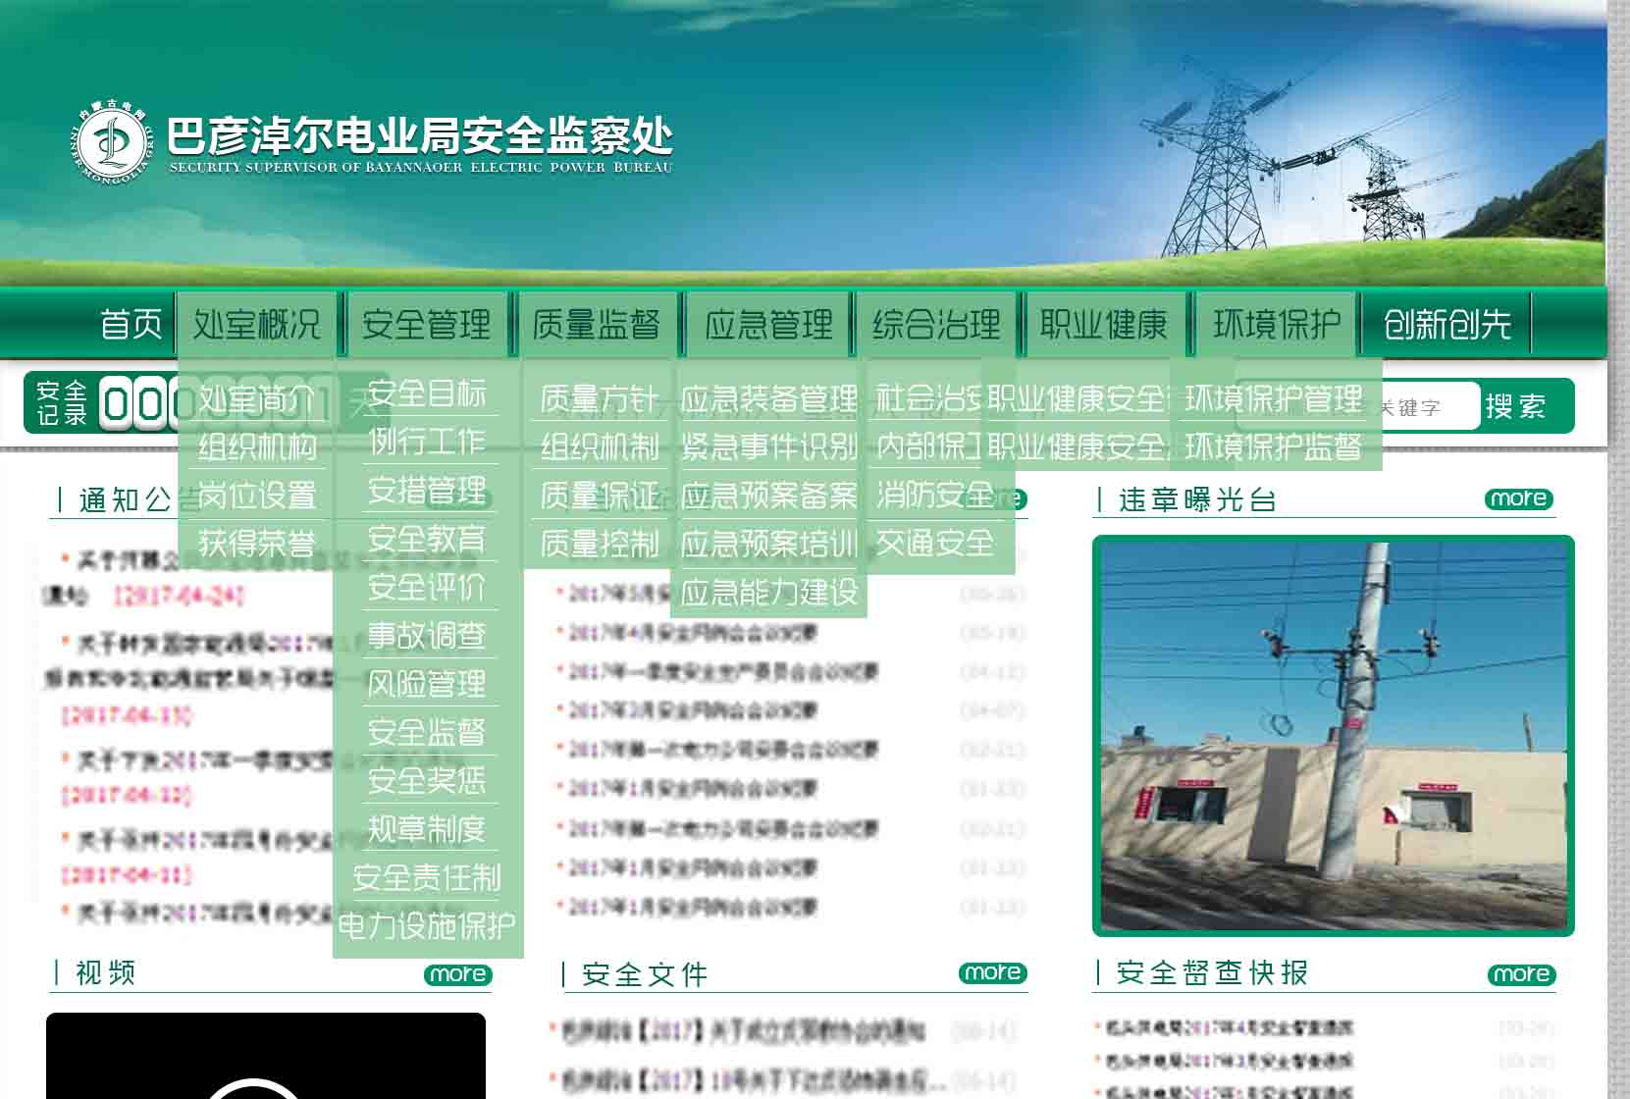The image size is (1630, 1099).
Task: Select 例行工作 submenu entry
Action: pos(427,442)
